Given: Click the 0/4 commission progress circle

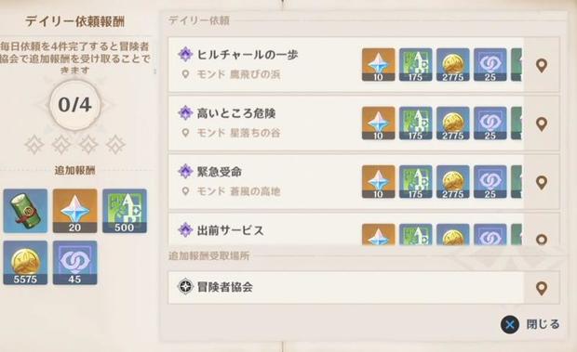Looking at the screenshot, I should (74, 105).
